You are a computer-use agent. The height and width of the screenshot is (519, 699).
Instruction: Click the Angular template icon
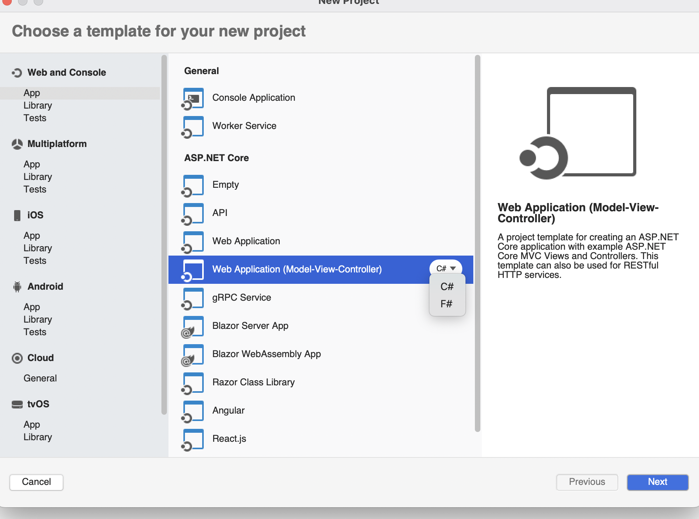(193, 411)
